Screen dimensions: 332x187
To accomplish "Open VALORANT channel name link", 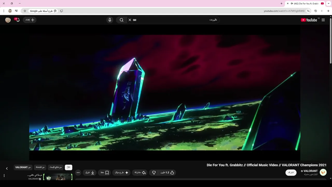I will coord(310,171).
